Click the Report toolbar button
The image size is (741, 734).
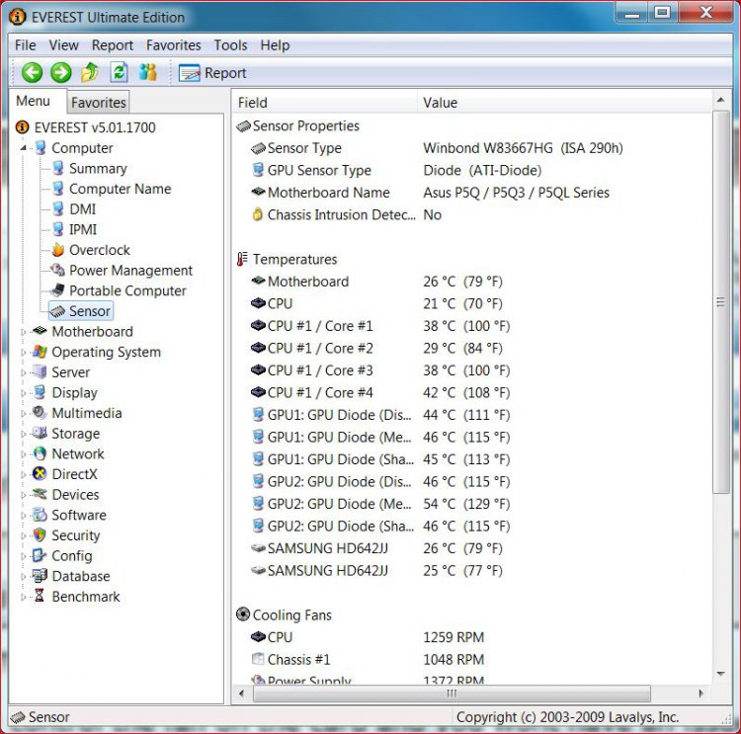pyautogui.click(x=212, y=73)
